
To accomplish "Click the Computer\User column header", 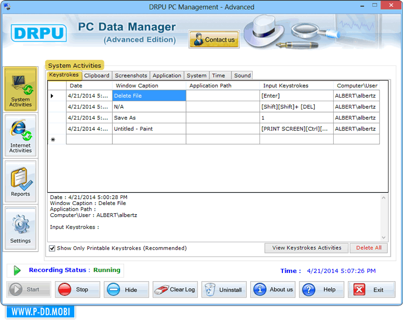I will (357, 85).
